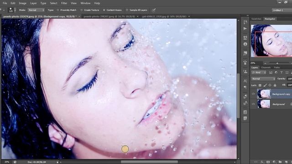
Task: Click the adjustment layer filter icon
Action: [276, 72]
